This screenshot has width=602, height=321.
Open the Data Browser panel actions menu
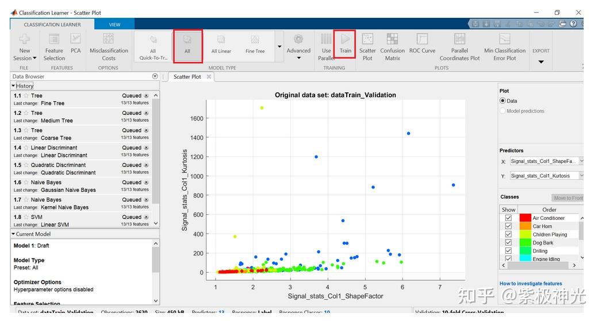[155, 76]
